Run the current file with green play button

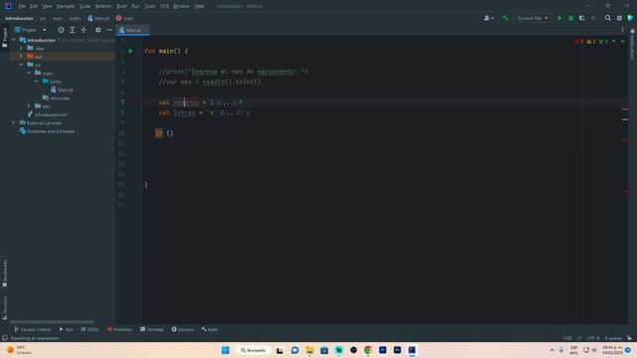[x=559, y=18]
